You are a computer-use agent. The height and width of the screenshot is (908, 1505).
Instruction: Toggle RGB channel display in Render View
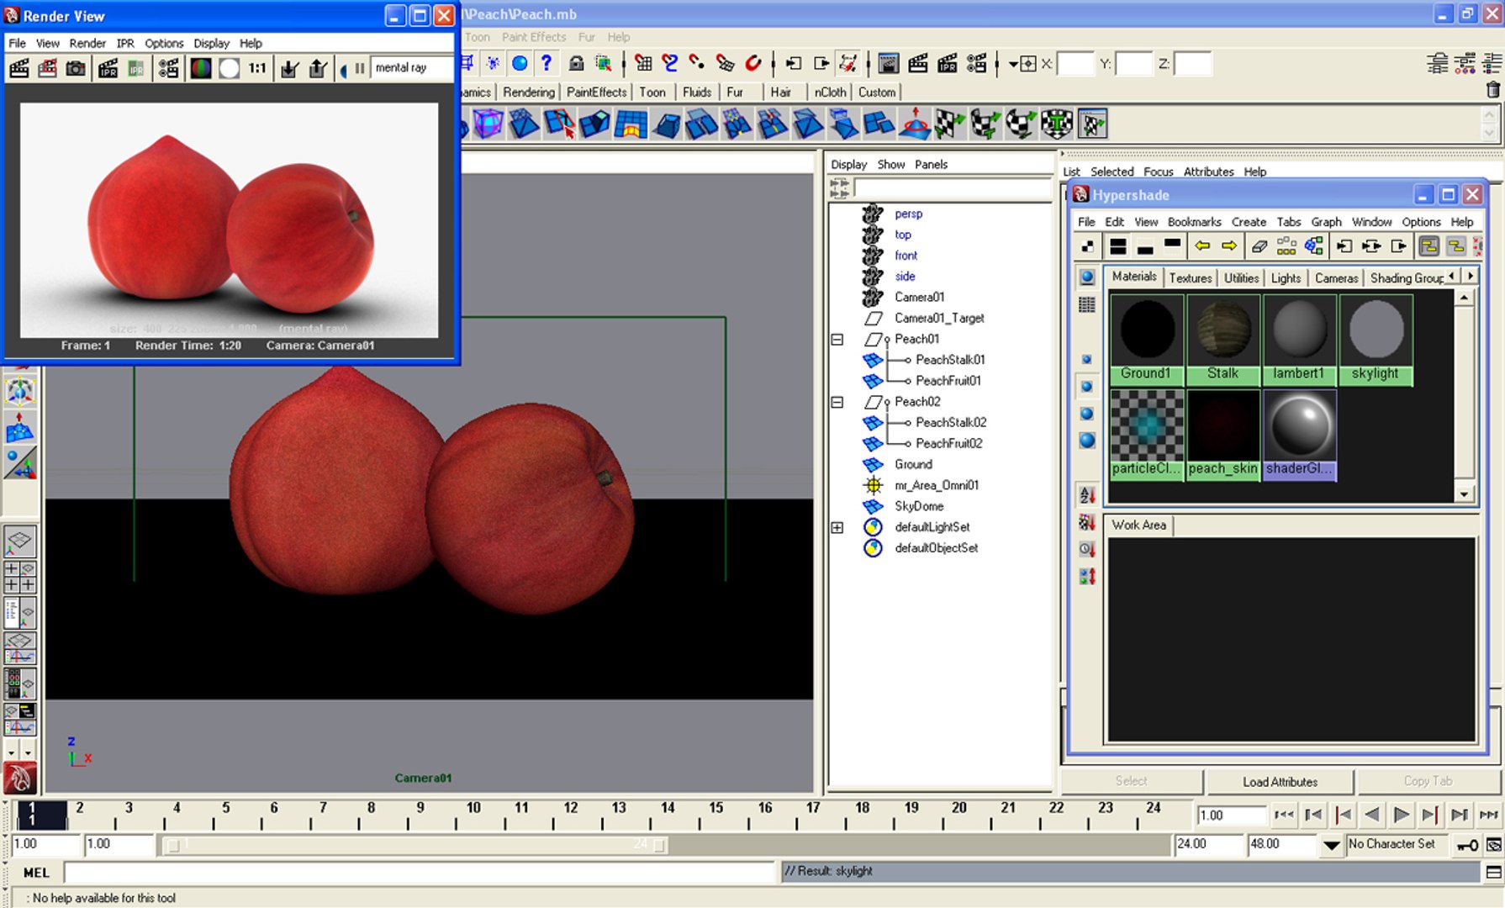click(x=201, y=68)
